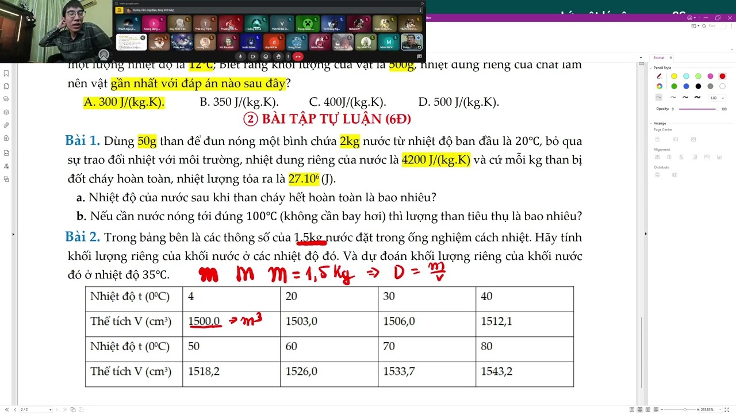Open the Layers panel icon
The height and width of the screenshot is (414, 736).
click(6, 112)
